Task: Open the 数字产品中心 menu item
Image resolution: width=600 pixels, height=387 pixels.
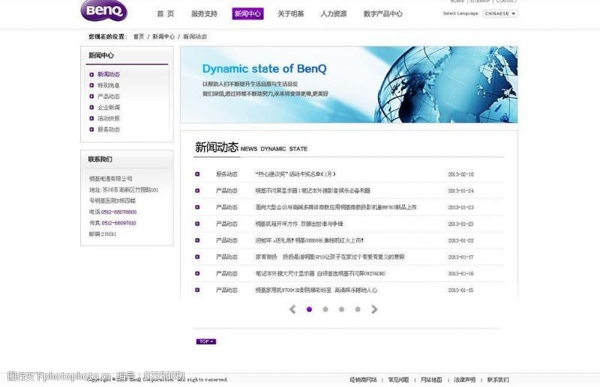Action: click(x=382, y=13)
